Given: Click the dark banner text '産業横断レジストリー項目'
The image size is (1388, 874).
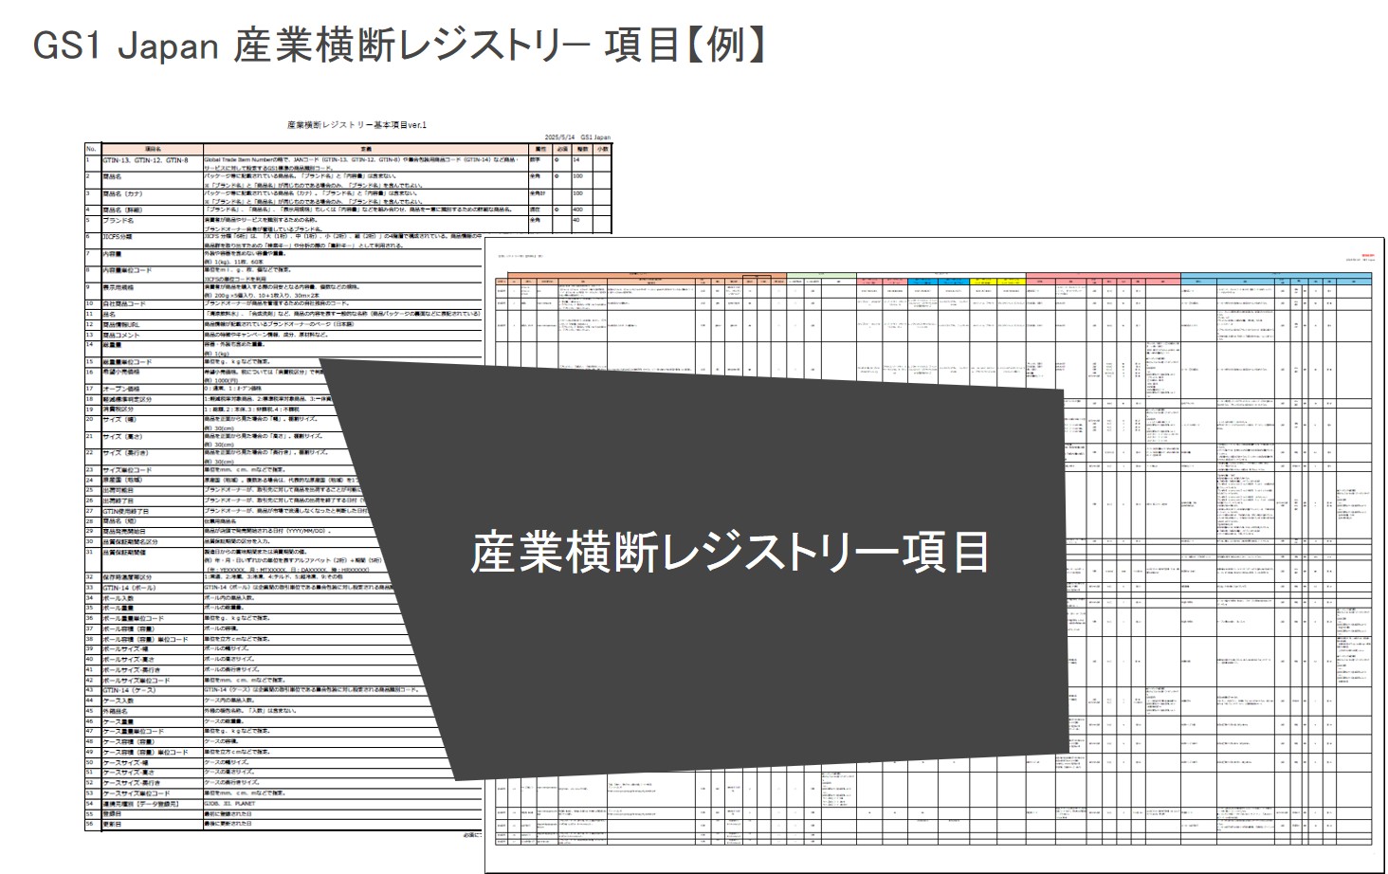Looking at the screenshot, I should [730, 552].
